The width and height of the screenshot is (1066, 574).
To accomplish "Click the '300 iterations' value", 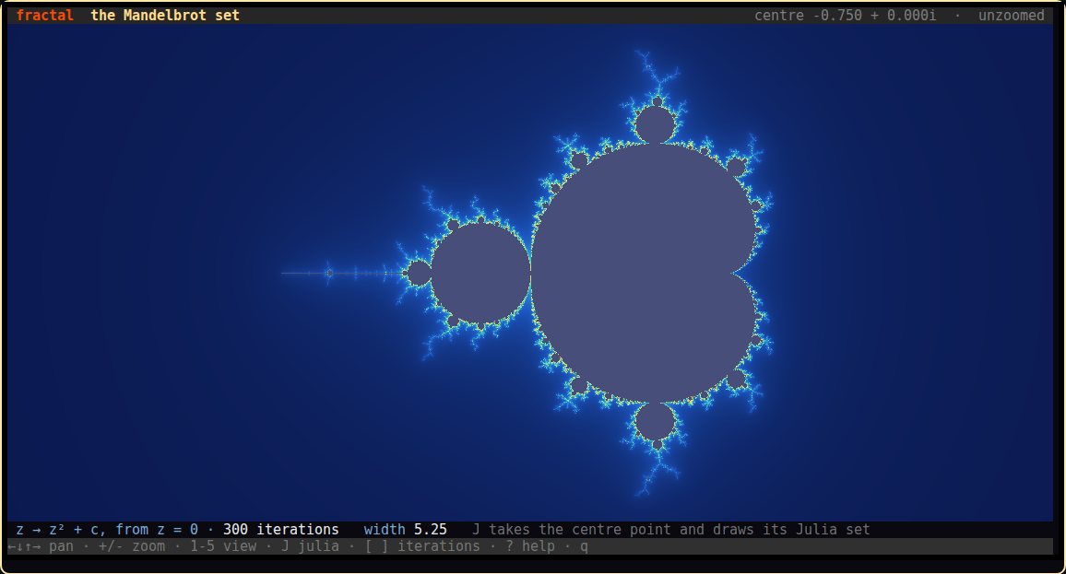I will pyautogui.click(x=280, y=529).
